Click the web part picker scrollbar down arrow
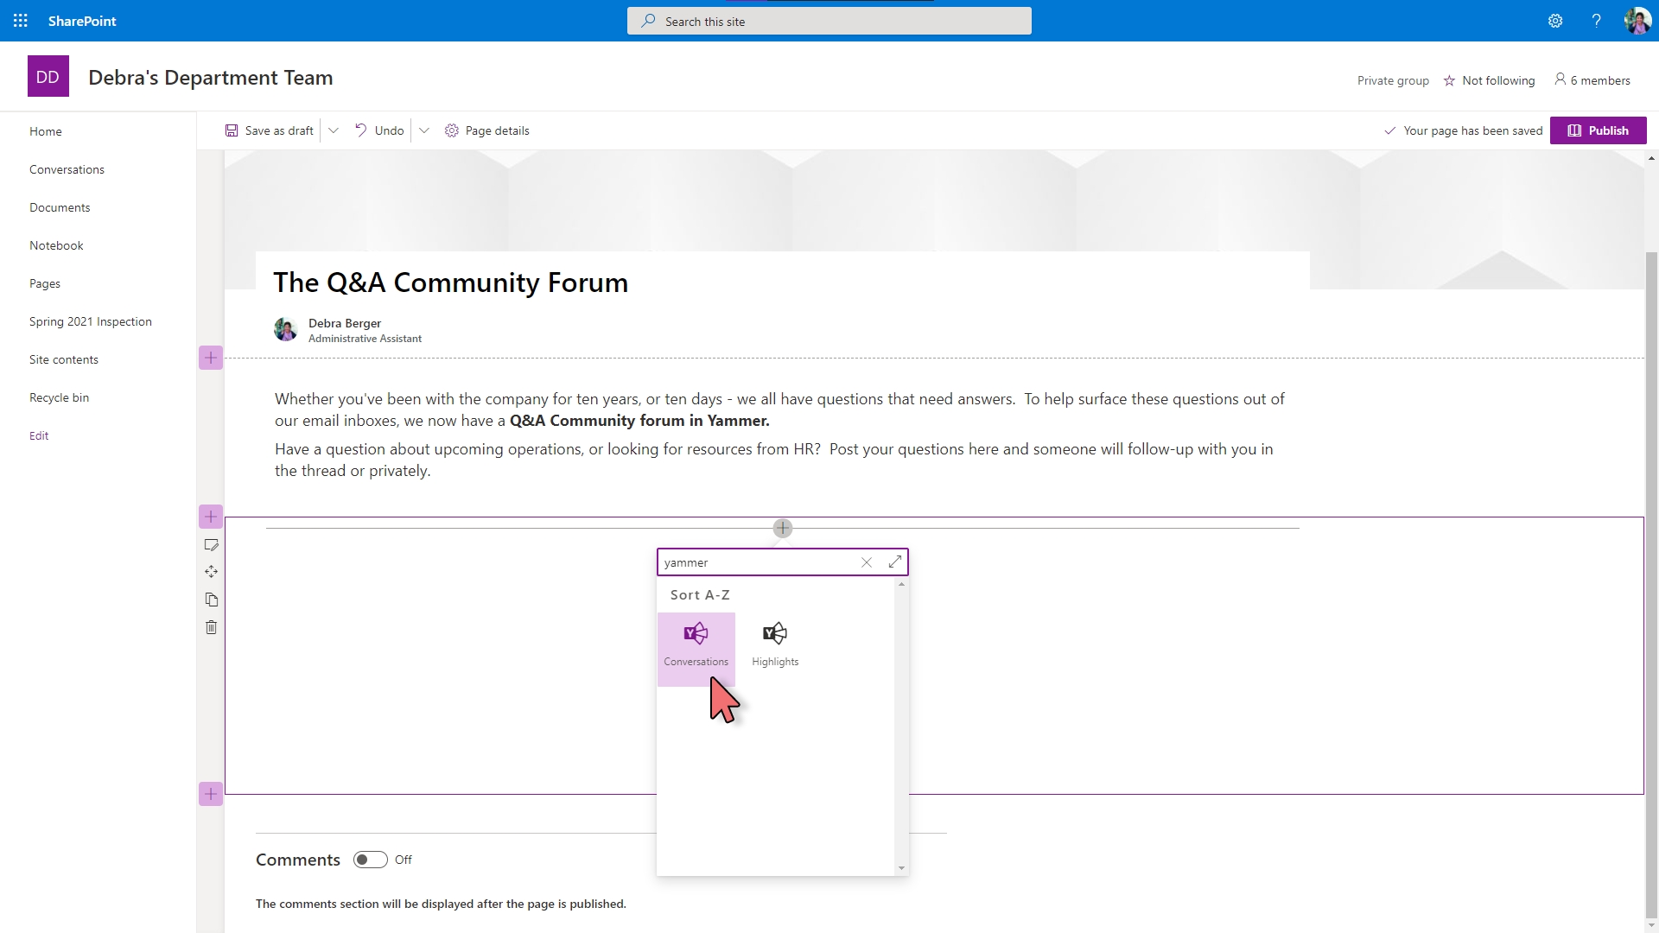 tap(901, 868)
